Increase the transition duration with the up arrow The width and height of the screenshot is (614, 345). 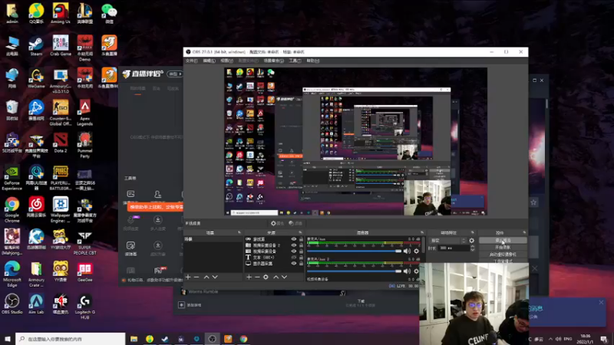coord(473,246)
